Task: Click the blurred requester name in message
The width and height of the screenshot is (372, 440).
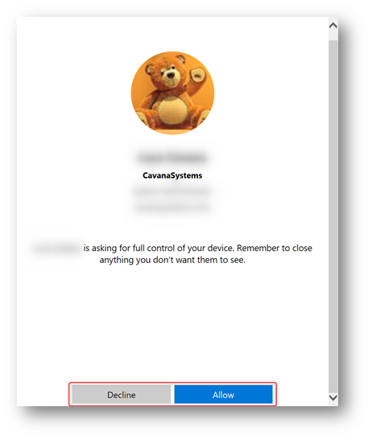Action: tap(56, 249)
